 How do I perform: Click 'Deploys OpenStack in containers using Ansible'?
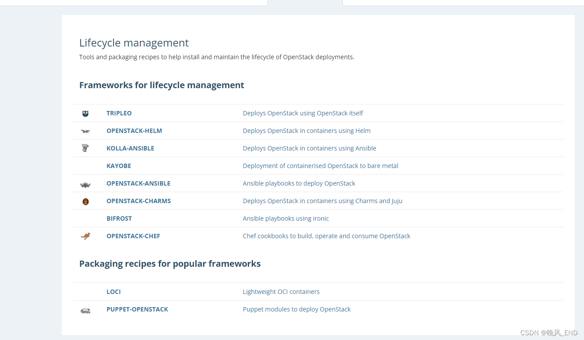click(x=310, y=148)
